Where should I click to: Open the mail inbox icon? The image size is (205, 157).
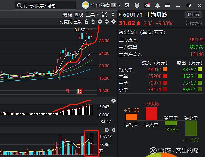coord(147,5)
